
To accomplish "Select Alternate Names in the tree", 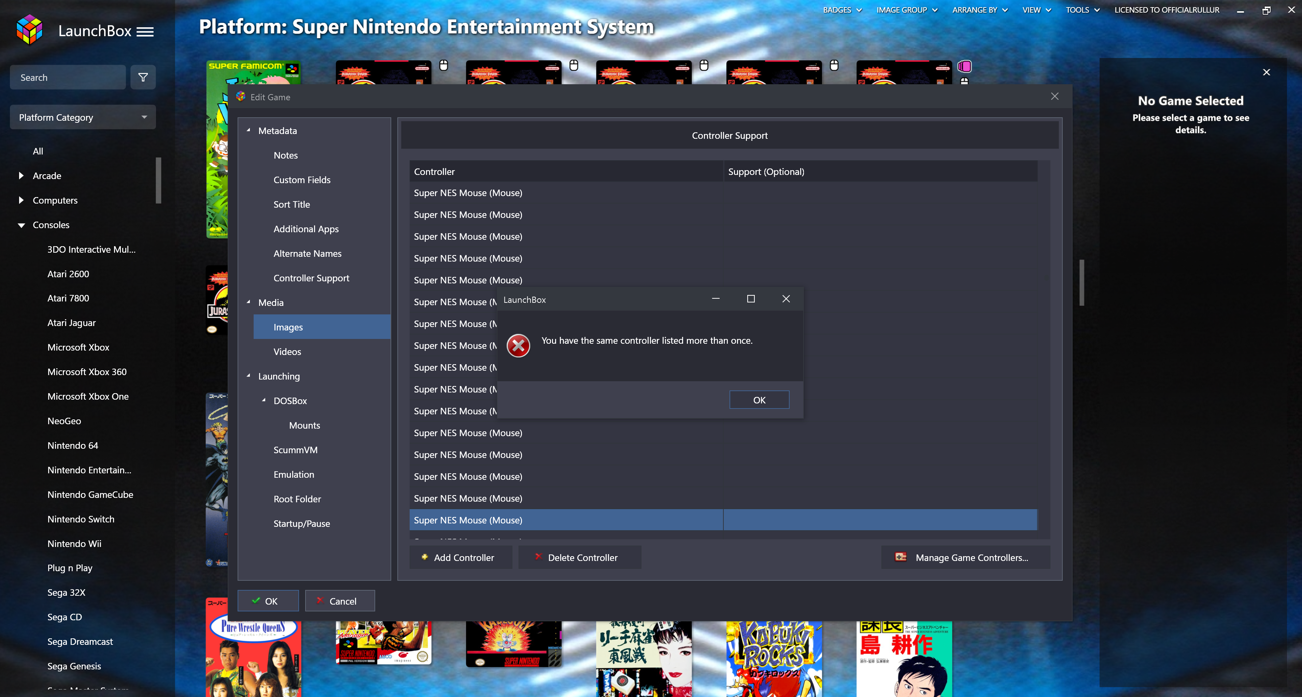I will tap(307, 253).
